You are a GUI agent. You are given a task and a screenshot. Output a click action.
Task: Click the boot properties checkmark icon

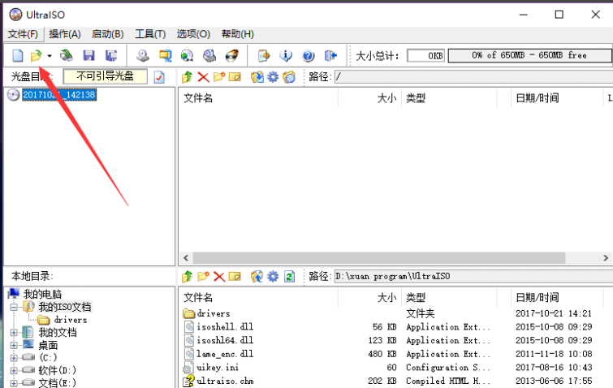coord(159,77)
